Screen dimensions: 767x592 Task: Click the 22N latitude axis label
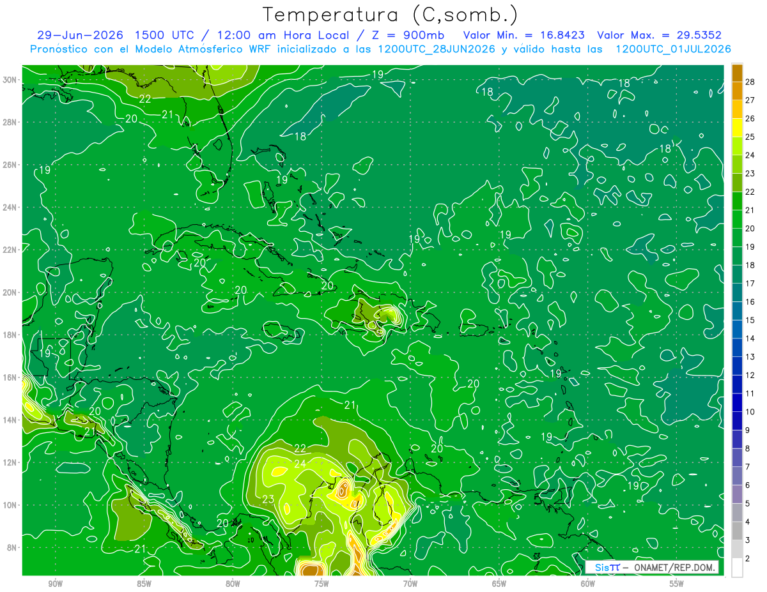tap(11, 250)
